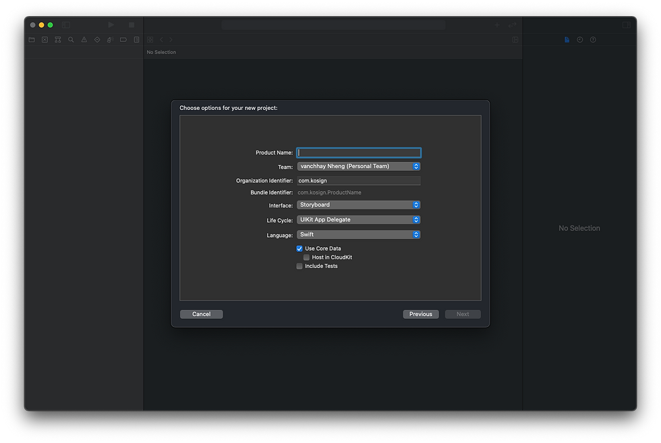Click the yellow minimize window button
This screenshot has height=443, width=661.
coord(41,25)
